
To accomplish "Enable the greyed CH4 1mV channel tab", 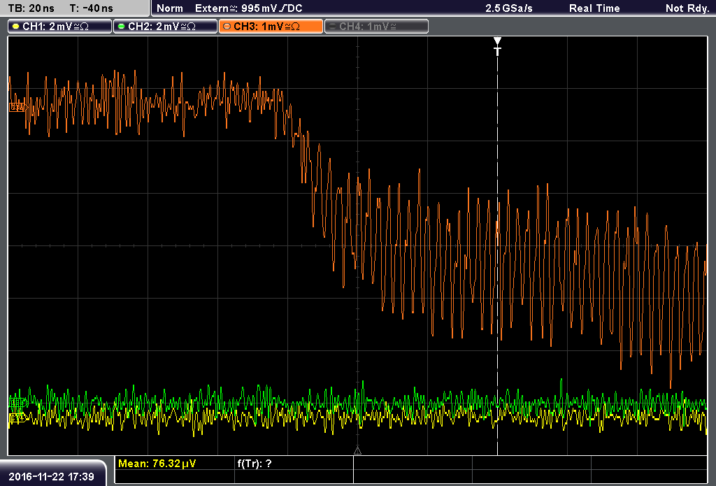I will click(x=376, y=26).
